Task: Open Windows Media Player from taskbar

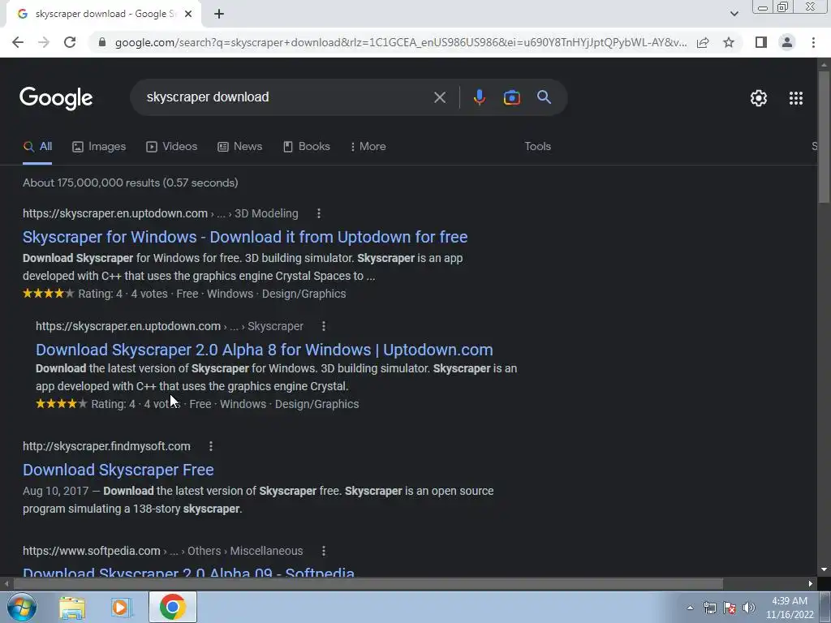Action: coord(122,608)
